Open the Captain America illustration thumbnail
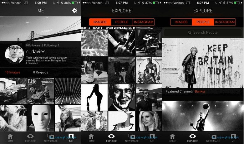 point(149,70)
